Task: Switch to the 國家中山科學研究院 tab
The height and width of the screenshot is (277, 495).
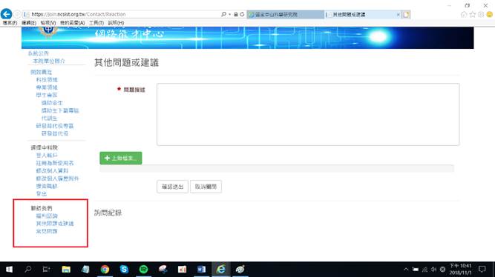Action: click(x=286, y=15)
